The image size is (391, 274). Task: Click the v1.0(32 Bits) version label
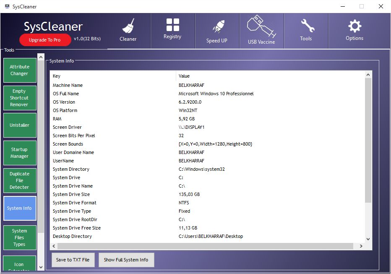pos(87,39)
